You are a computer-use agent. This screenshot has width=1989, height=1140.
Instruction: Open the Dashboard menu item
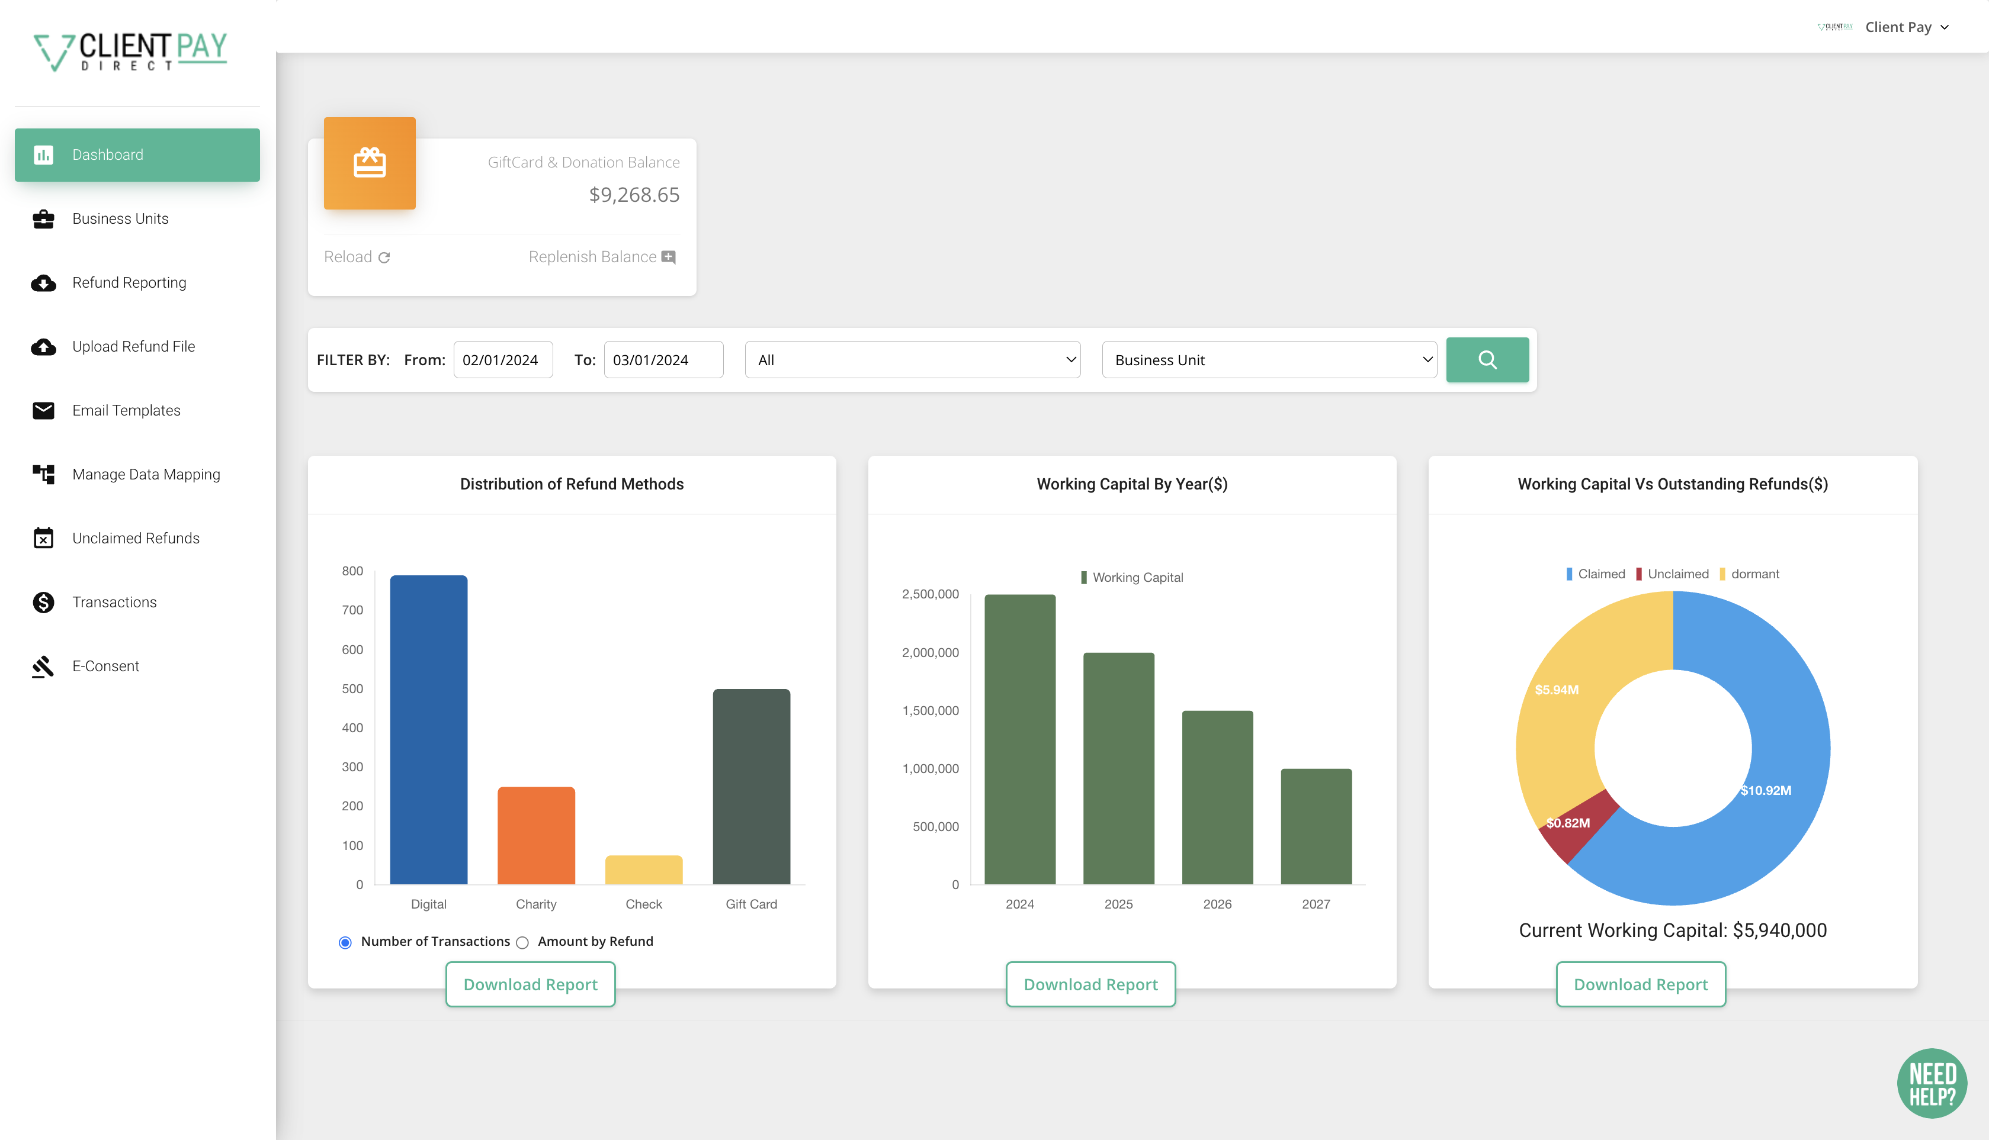(137, 155)
